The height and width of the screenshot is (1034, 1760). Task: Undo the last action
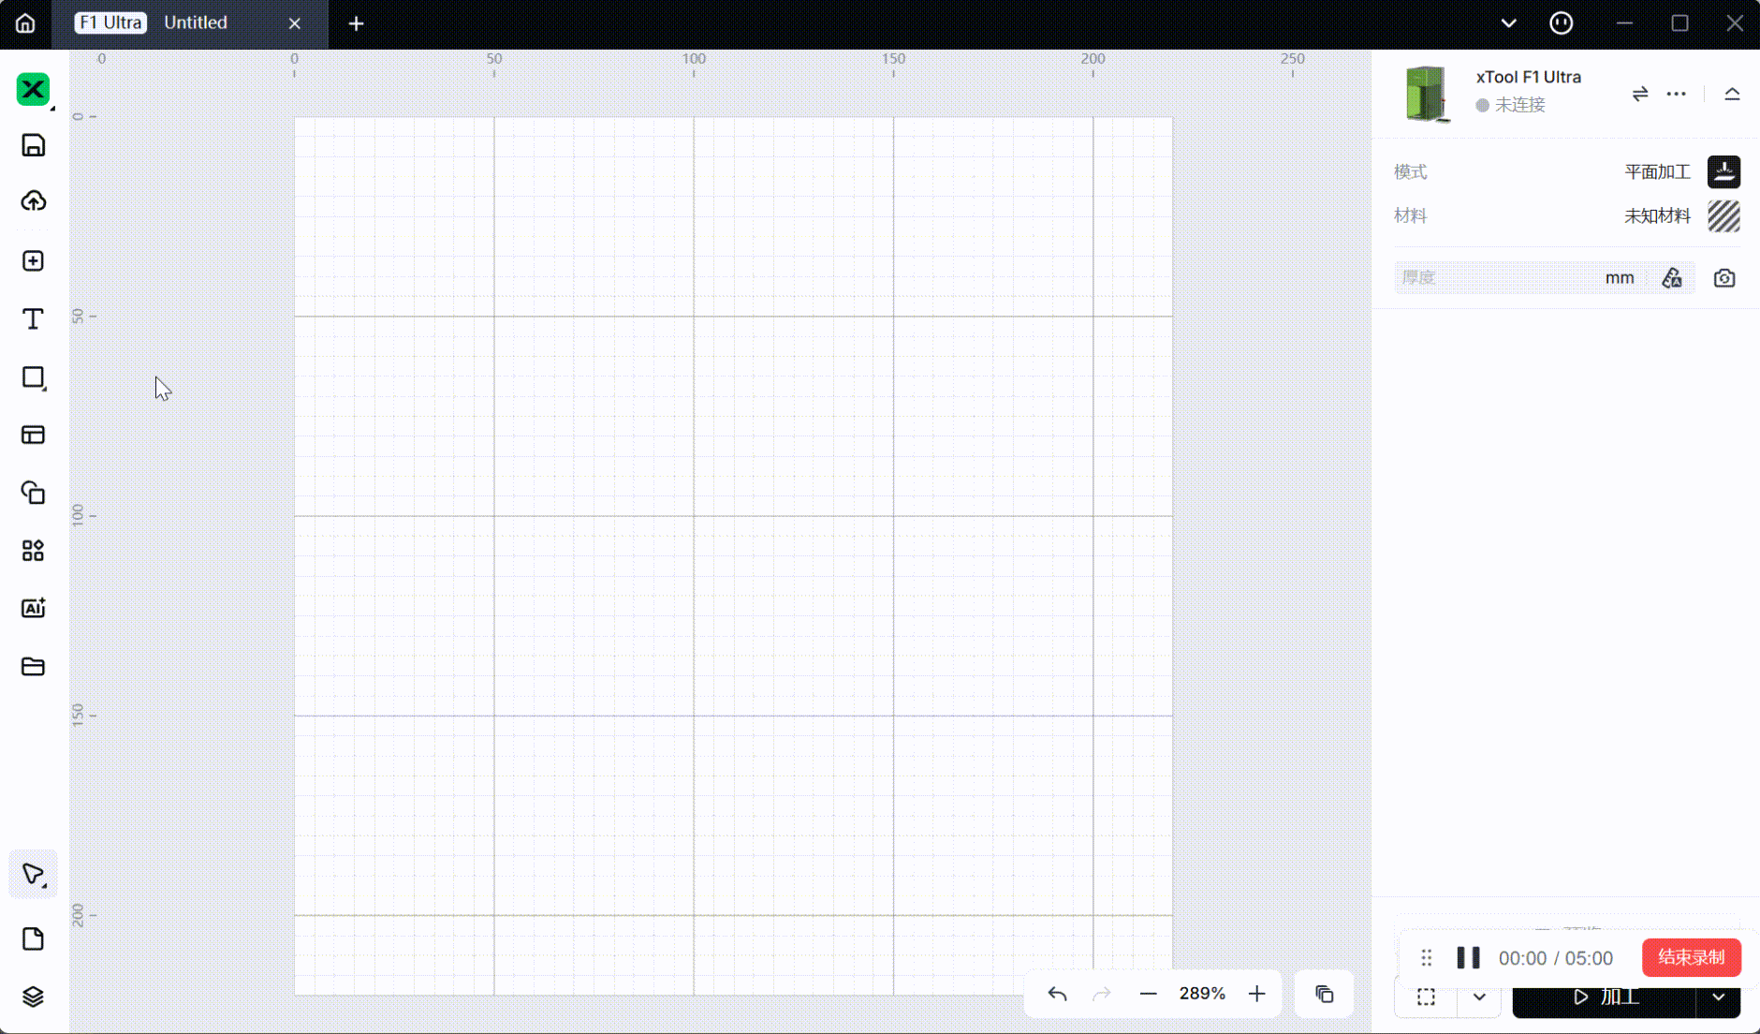coord(1057,994)
